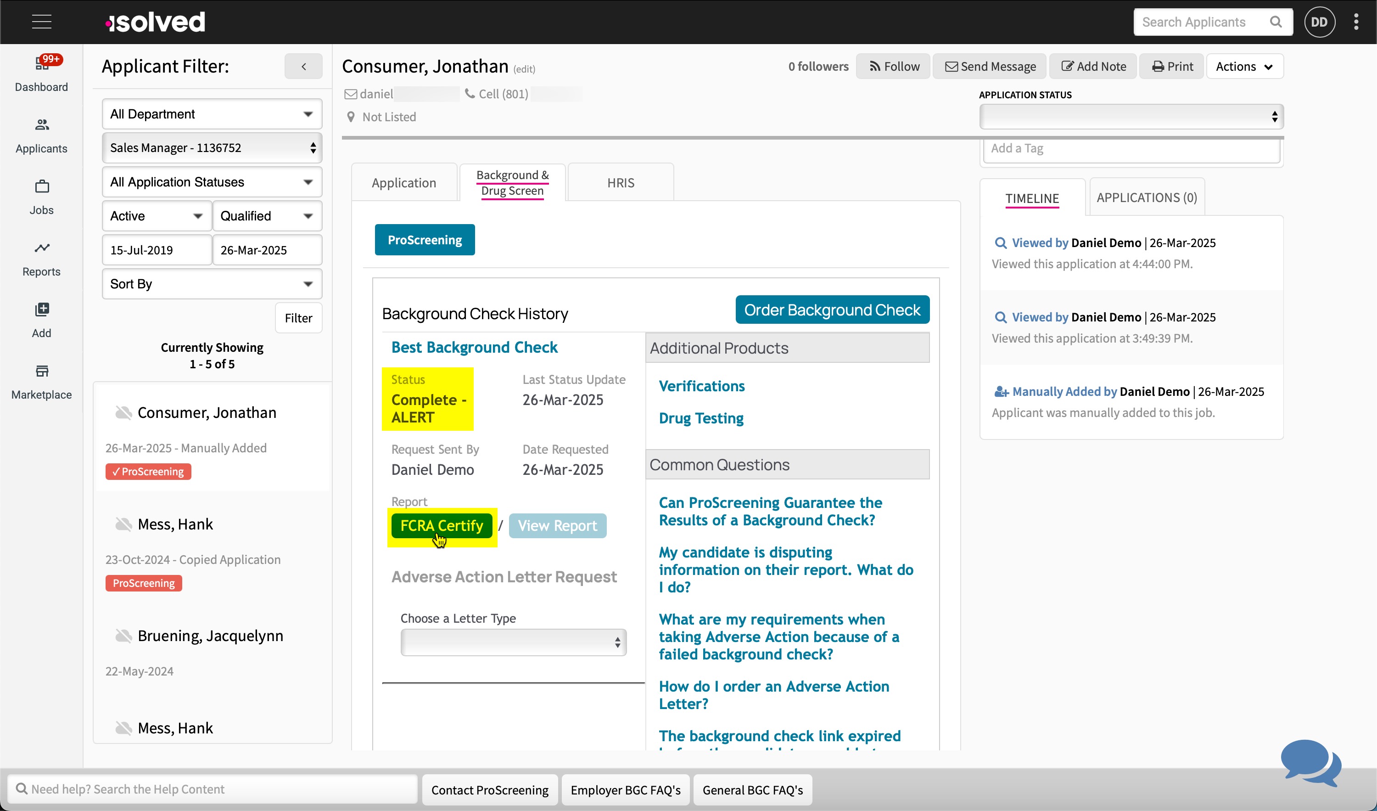Click the help content search field

point(212,789)
